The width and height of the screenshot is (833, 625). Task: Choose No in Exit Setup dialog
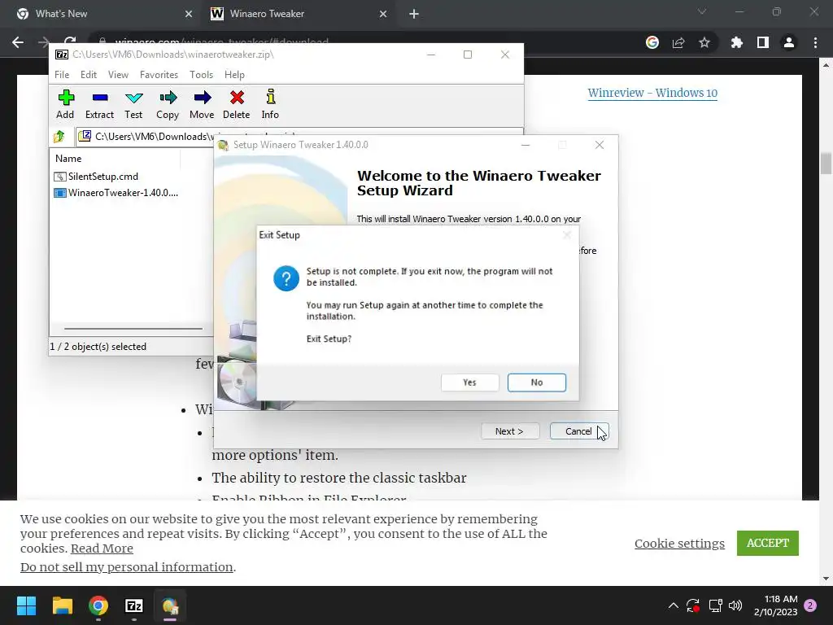[x=537, y=382]
